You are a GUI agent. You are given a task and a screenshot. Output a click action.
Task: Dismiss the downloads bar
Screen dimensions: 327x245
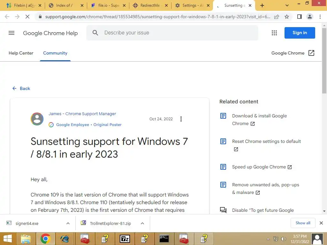pos(321,223)
